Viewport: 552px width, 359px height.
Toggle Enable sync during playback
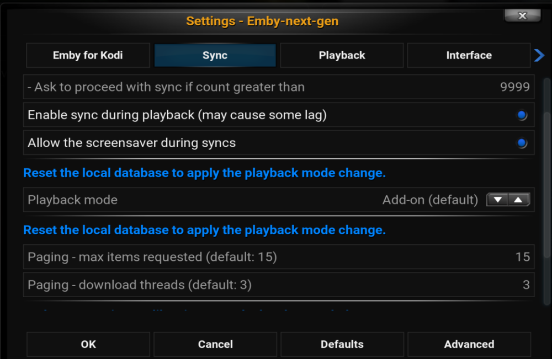point(521,115)
